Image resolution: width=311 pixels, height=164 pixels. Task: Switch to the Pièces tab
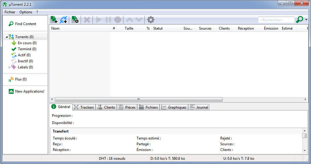pos(127,107)
